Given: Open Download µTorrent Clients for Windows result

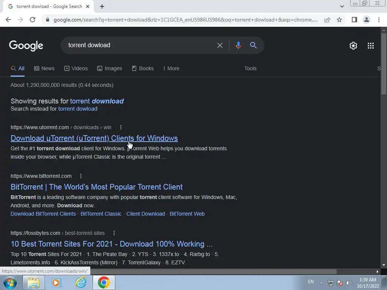Looking at the screenshot, I should click(94, 138).
